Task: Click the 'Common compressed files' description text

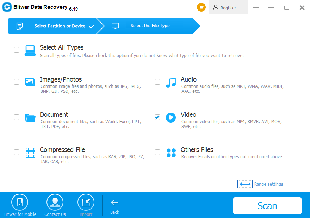Action: pyautogui.click(x=92, y=159)
